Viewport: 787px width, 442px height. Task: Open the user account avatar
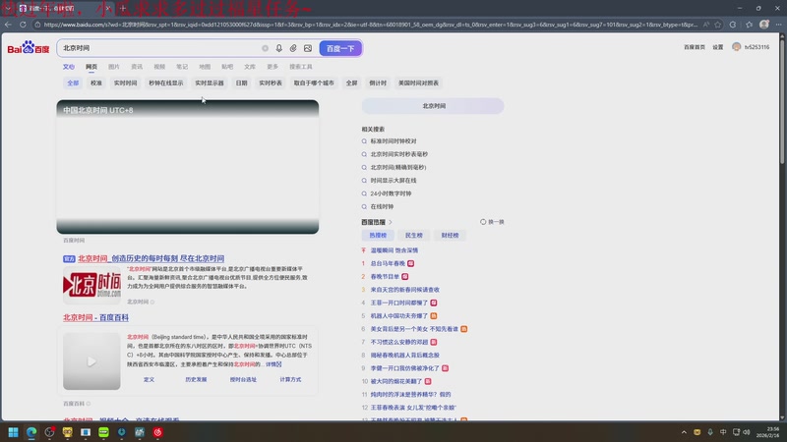(x=736, y=46)
